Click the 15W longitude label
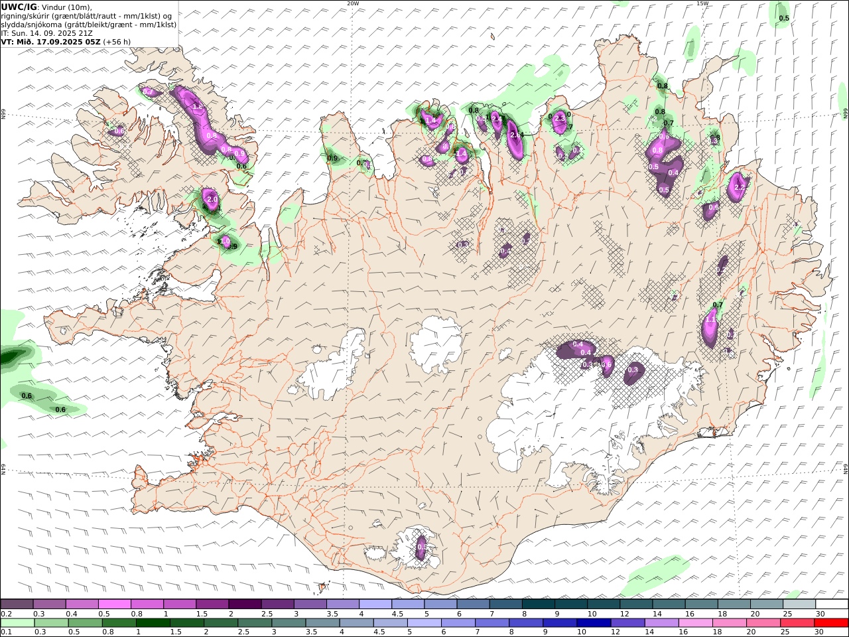The height and width of the screenshot is (637, 849). (702, 3)
